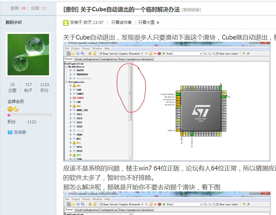
Task: Click triangle arrow after 只看大图
Action: point(158,23)
